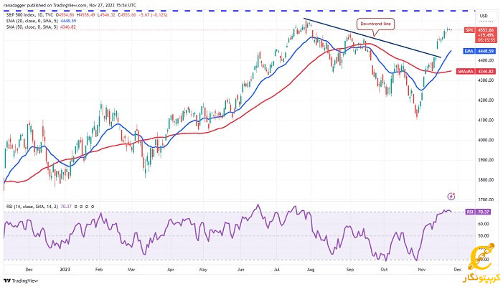
Task: Click the Aug label on the time axis
Action: (x=311, y=270)
